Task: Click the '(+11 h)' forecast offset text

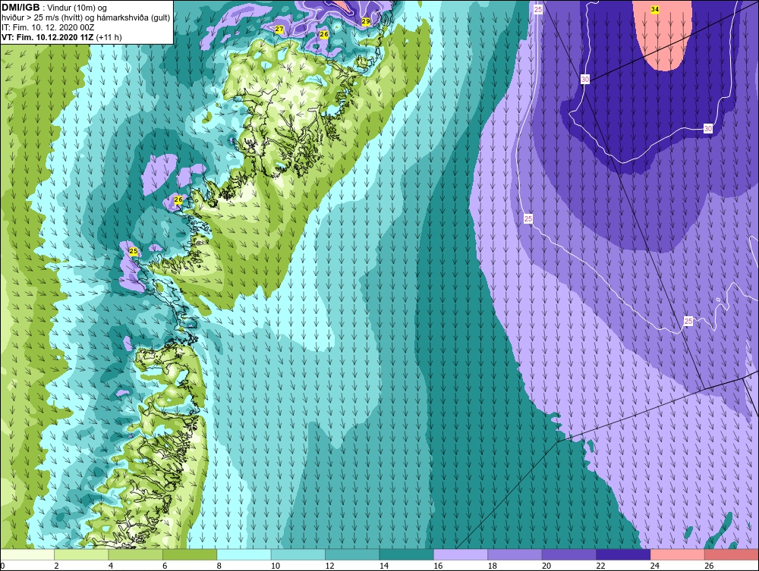Action: point(109,37)
